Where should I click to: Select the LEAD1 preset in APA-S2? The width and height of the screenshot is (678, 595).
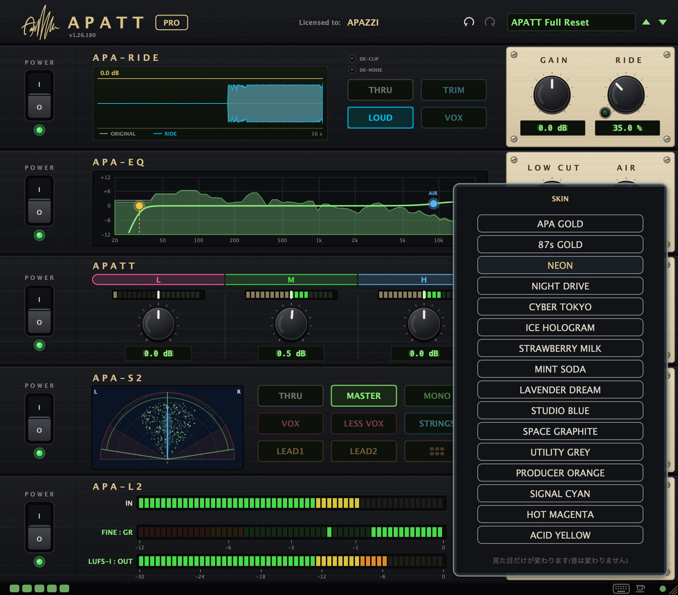click(x=290, y=451)
